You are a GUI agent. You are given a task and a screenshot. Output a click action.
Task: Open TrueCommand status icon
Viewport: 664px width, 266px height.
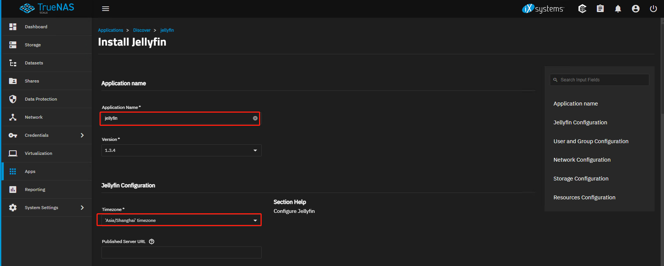[x=582, y=9]
